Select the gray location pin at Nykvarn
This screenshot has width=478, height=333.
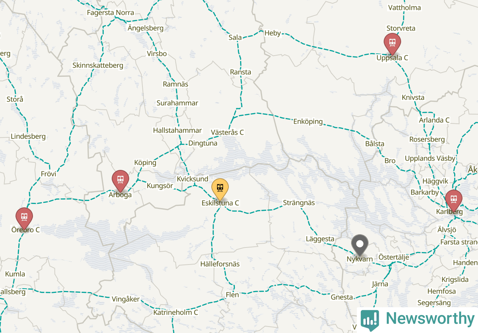point(359,244)
